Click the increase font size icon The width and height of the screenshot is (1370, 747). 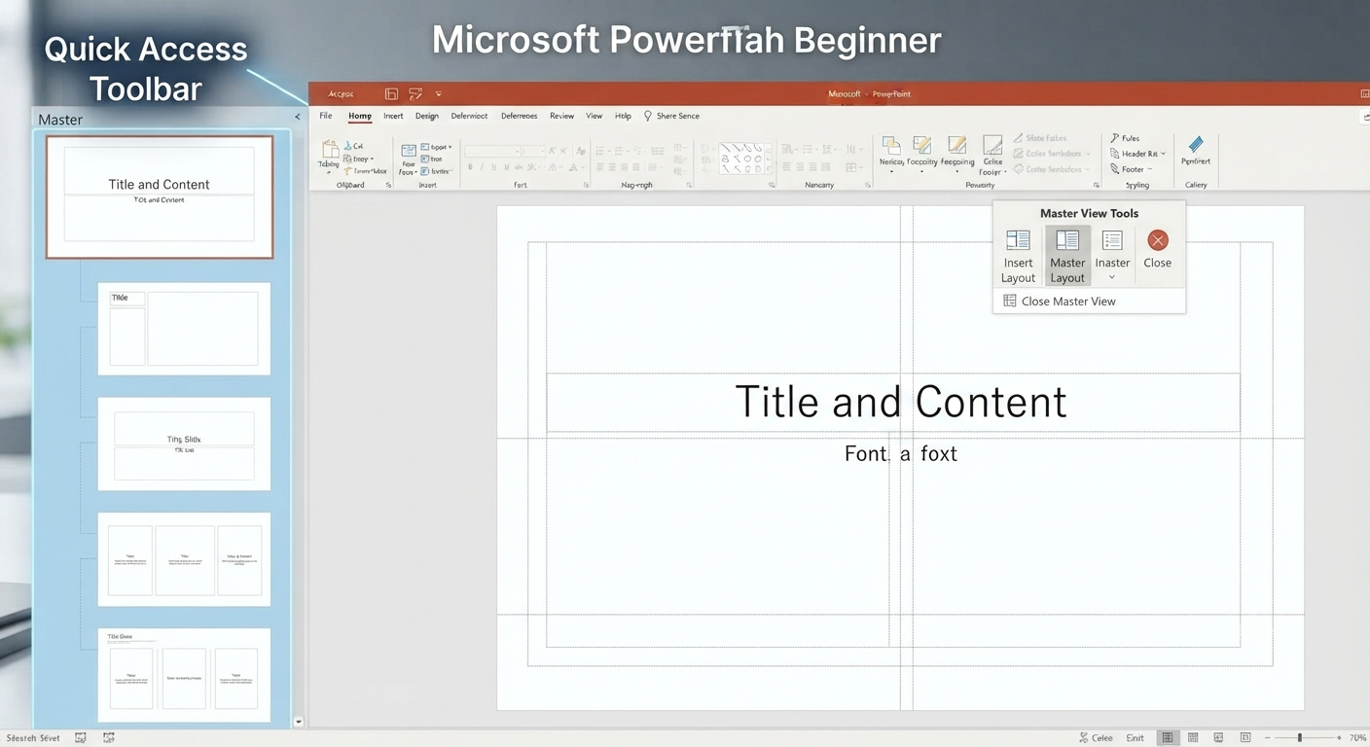pyautogui.click(x=553, y=151)
